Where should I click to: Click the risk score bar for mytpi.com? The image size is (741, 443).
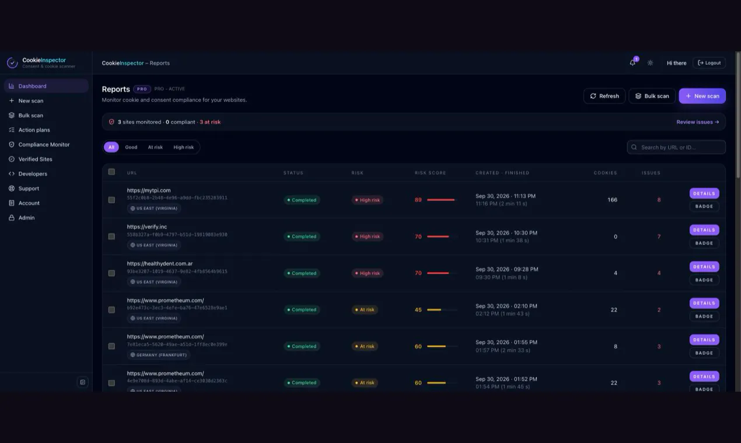pos(442,200)
